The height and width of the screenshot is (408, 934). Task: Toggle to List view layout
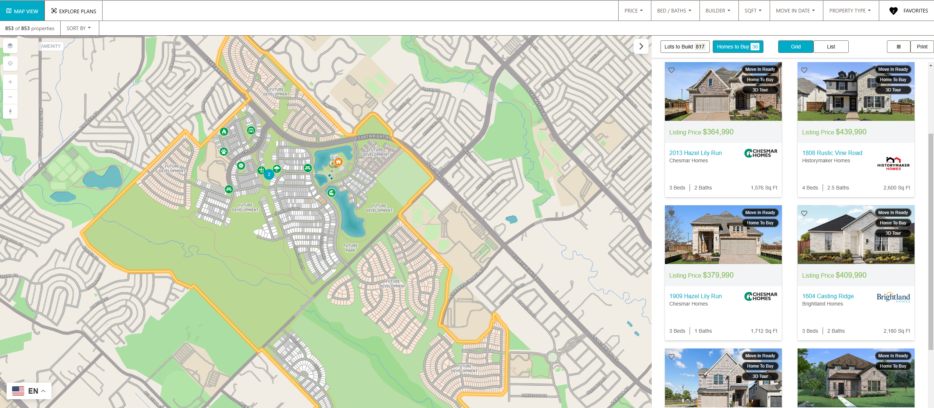pos(829,46)
